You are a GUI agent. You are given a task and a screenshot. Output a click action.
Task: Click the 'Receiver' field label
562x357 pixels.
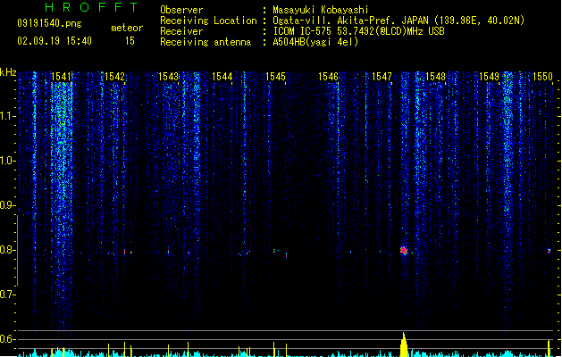coord(181,31)
